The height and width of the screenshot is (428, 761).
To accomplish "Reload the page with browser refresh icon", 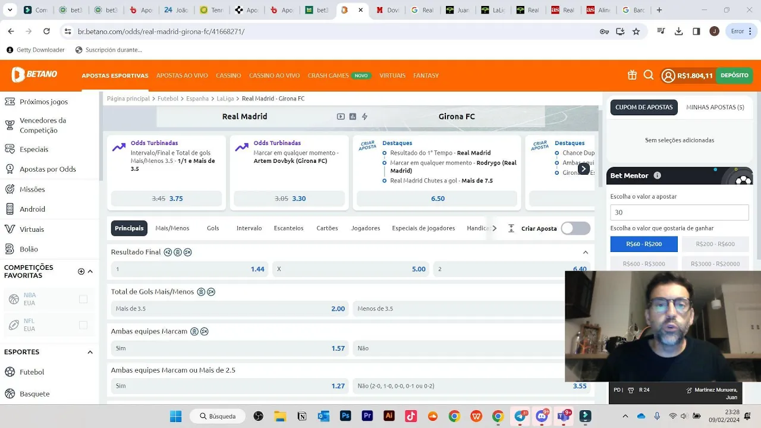I will (x=46, y=32).
